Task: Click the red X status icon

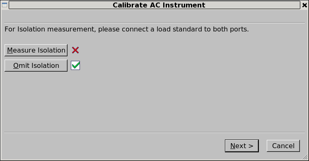Action: 75,50
